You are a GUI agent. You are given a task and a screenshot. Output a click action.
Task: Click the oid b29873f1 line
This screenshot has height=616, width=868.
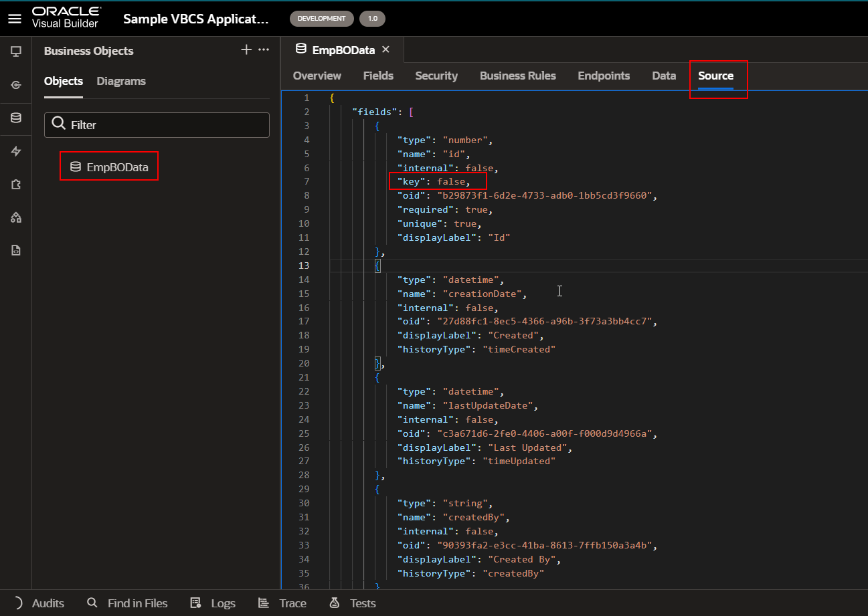527,196
